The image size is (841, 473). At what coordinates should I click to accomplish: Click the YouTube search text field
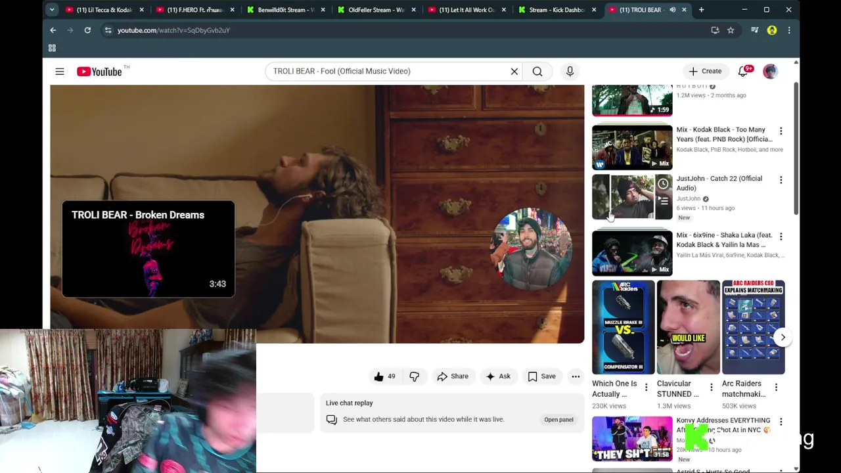(388, 71)
